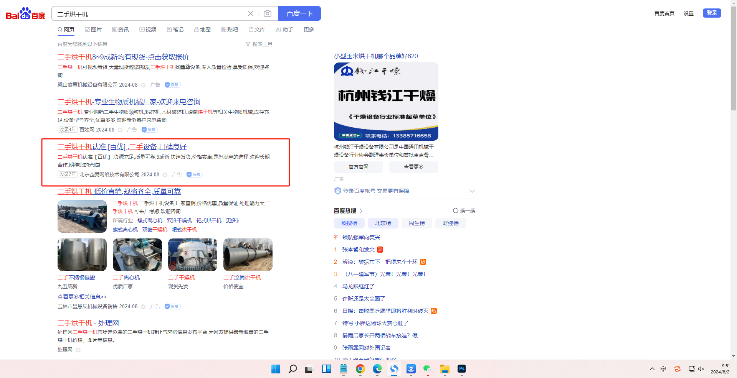Open 搜索工具 filter options
Viewport: 737px width, 378px height.
[x=259, y=44]
